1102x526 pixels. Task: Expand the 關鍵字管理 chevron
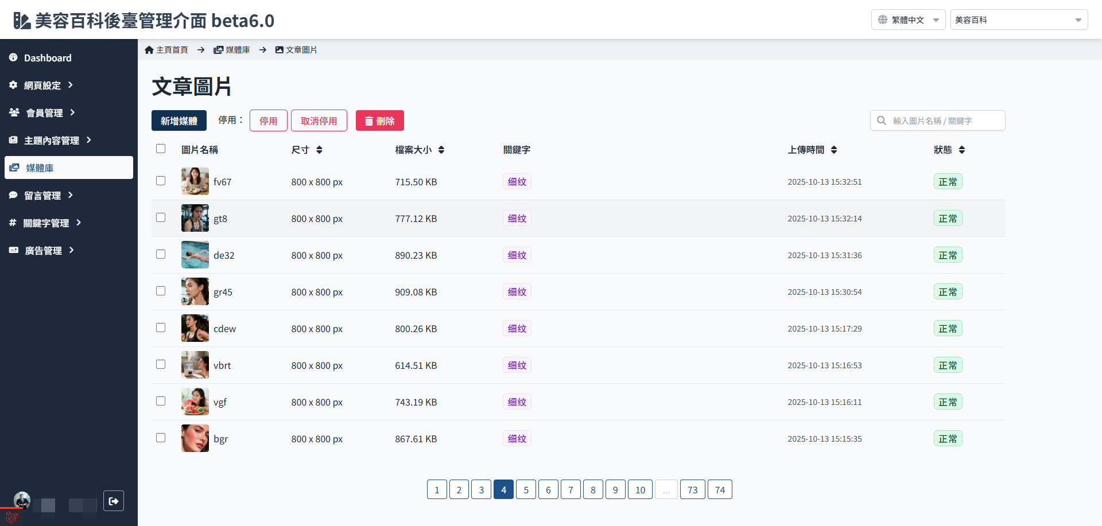[x=79, y=223]
